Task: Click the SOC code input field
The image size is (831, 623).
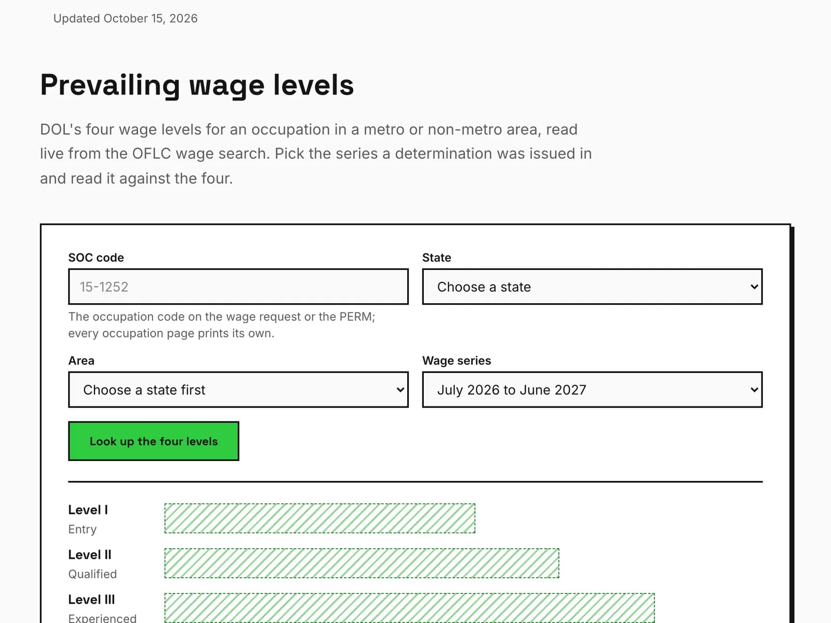Action: (238, 287)
